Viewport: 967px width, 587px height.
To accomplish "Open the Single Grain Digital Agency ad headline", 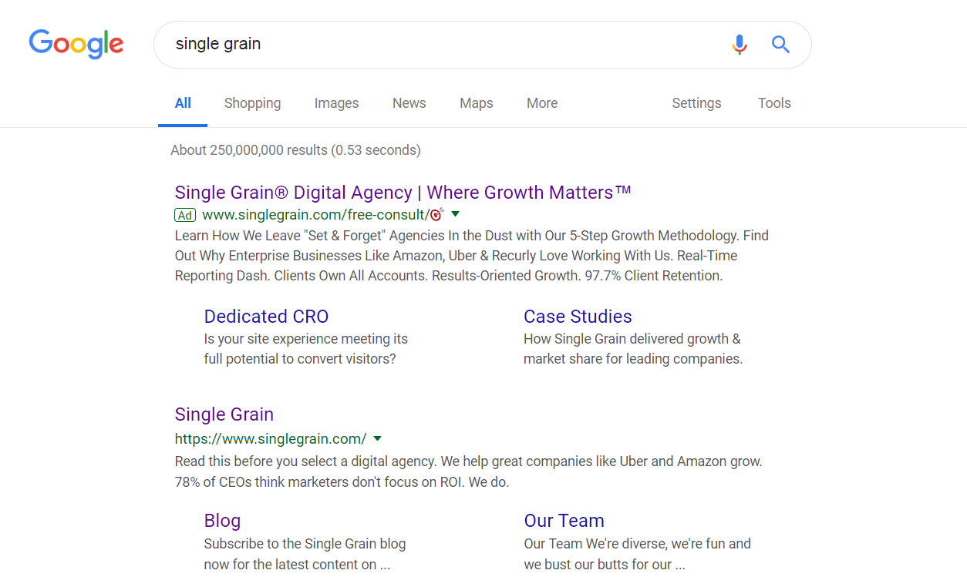I will (x=403, y=193).
